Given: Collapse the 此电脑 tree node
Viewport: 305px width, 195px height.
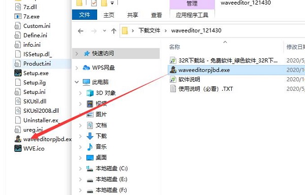Looking at the screenshot, I should pyautogui.click(x=77, y=82).
